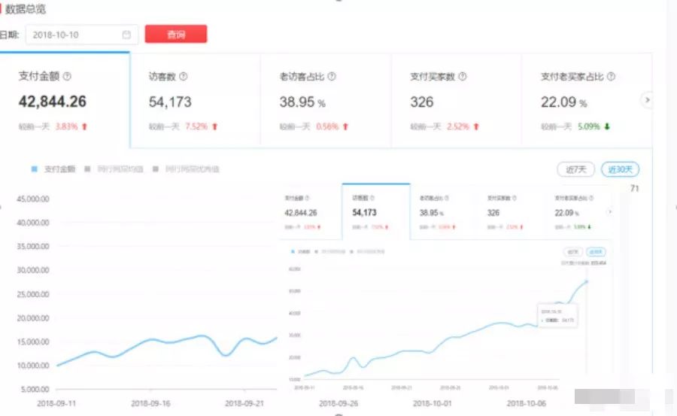The width and height of the screenshot is (677, 416).
Task: Click the 10,000.00 y-axis label
Action: 33,366
